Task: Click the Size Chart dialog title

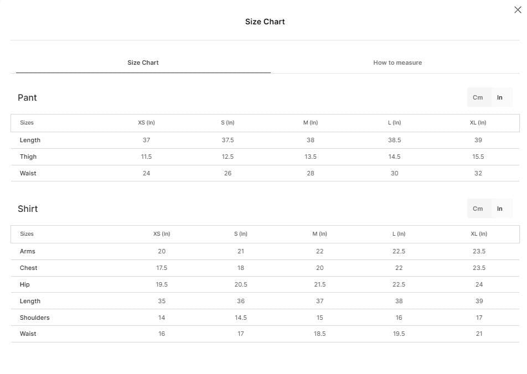Action: [x=265, y=22]
